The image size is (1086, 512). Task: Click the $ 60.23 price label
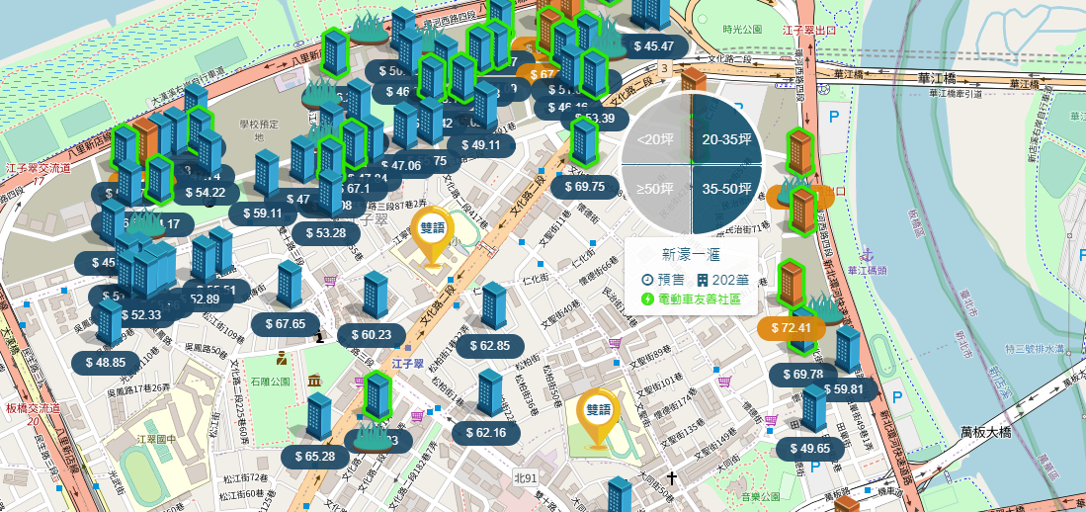pos(372,335)
